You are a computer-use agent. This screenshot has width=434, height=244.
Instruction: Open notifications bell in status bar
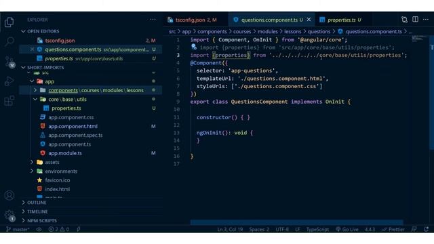point(426,229)
